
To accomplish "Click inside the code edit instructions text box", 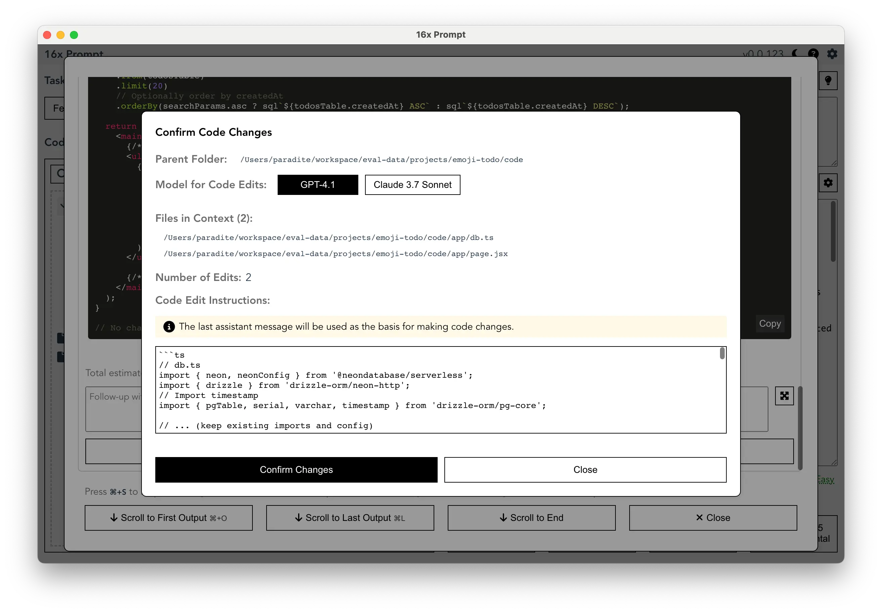I will tap(441, 390).
